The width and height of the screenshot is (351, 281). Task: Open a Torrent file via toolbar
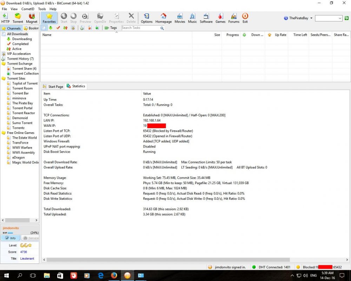[x=18, y=18]
